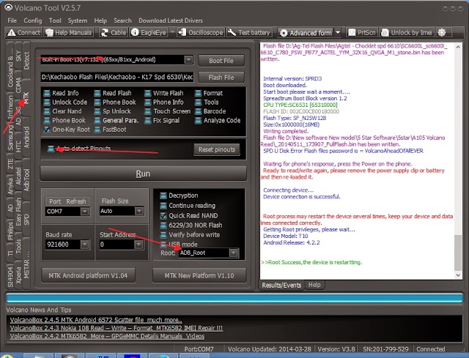Switch to the Help tab in log panel
The image size is (469, 358).
coord(314,285)
